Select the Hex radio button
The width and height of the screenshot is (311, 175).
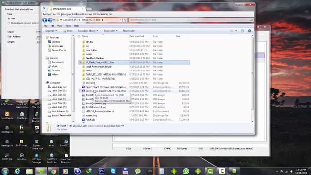pos(9,18)
